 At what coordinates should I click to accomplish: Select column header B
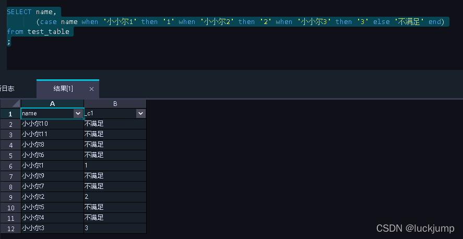click(x=115, y=103)
